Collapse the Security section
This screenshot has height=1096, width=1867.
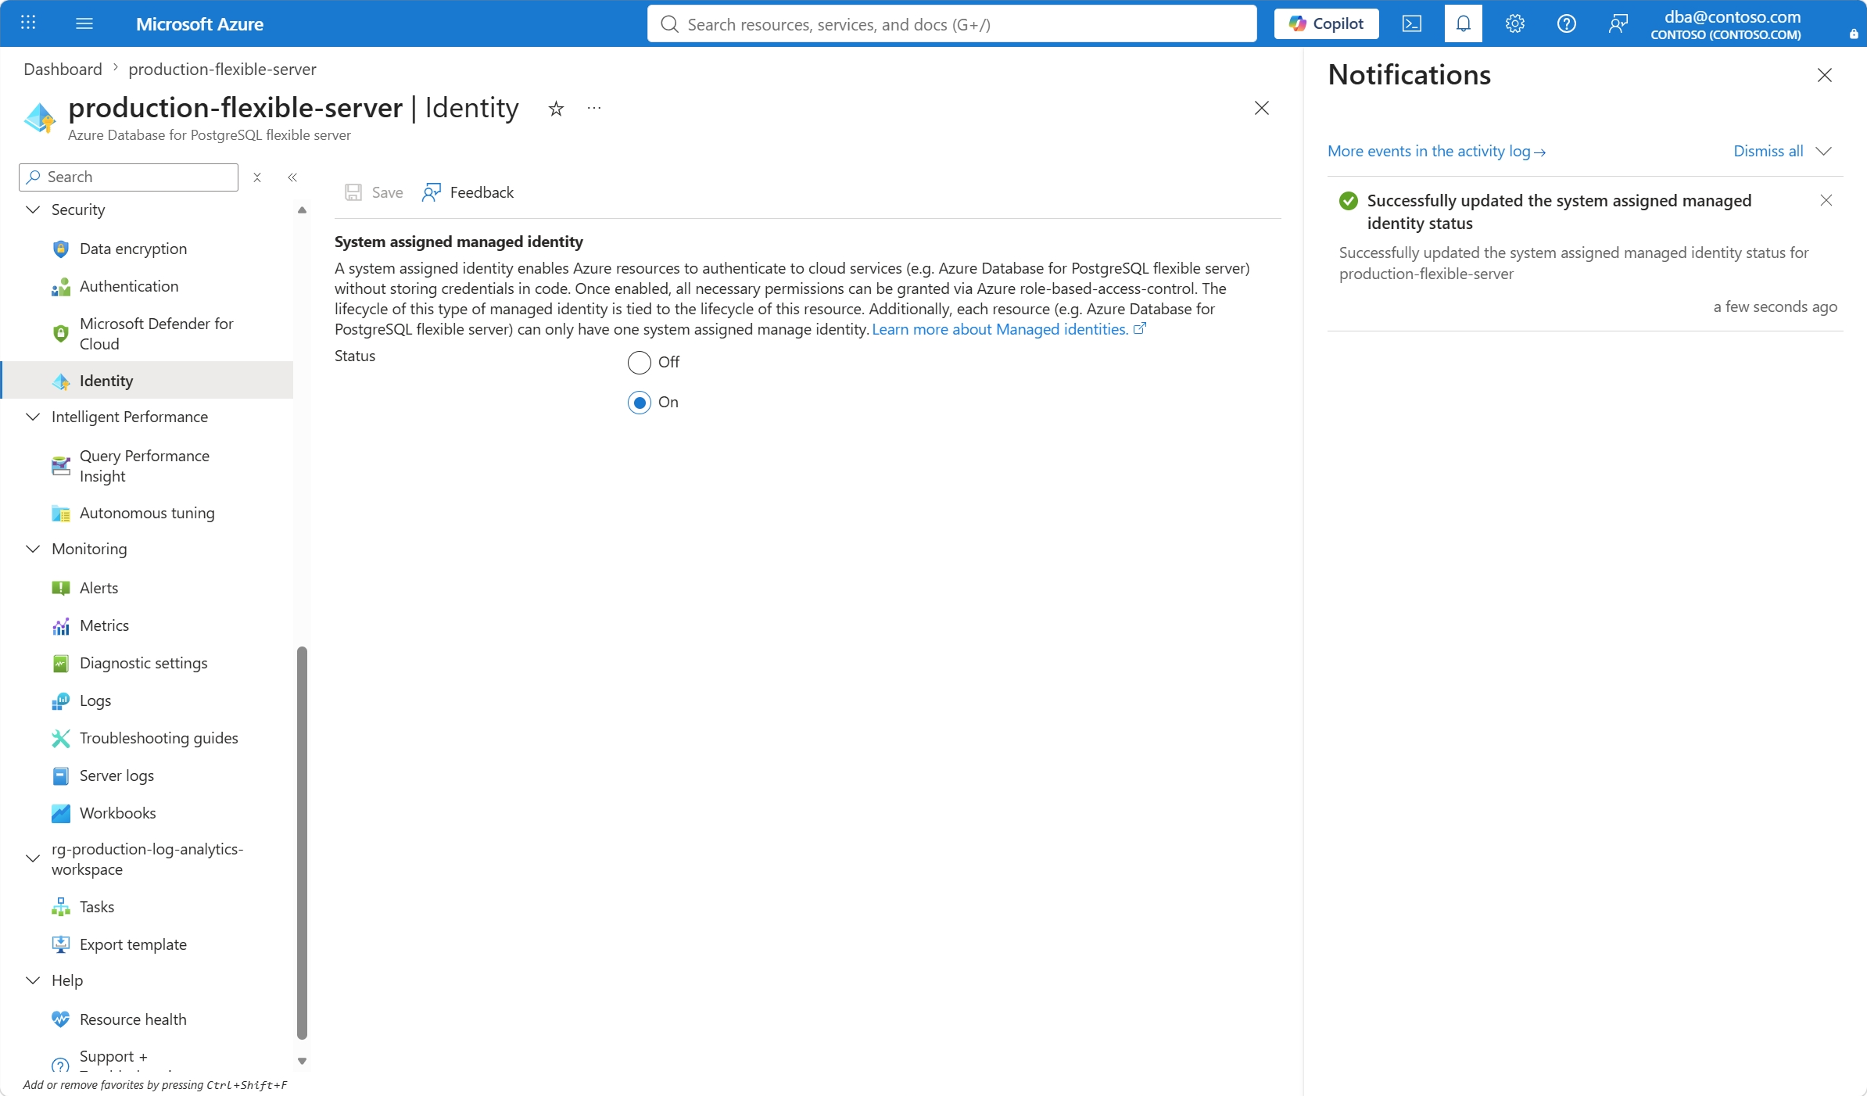tap(33, 210)
